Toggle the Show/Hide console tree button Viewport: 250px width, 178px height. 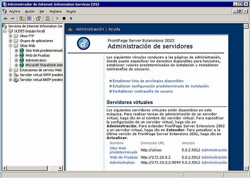pos(29,19)
